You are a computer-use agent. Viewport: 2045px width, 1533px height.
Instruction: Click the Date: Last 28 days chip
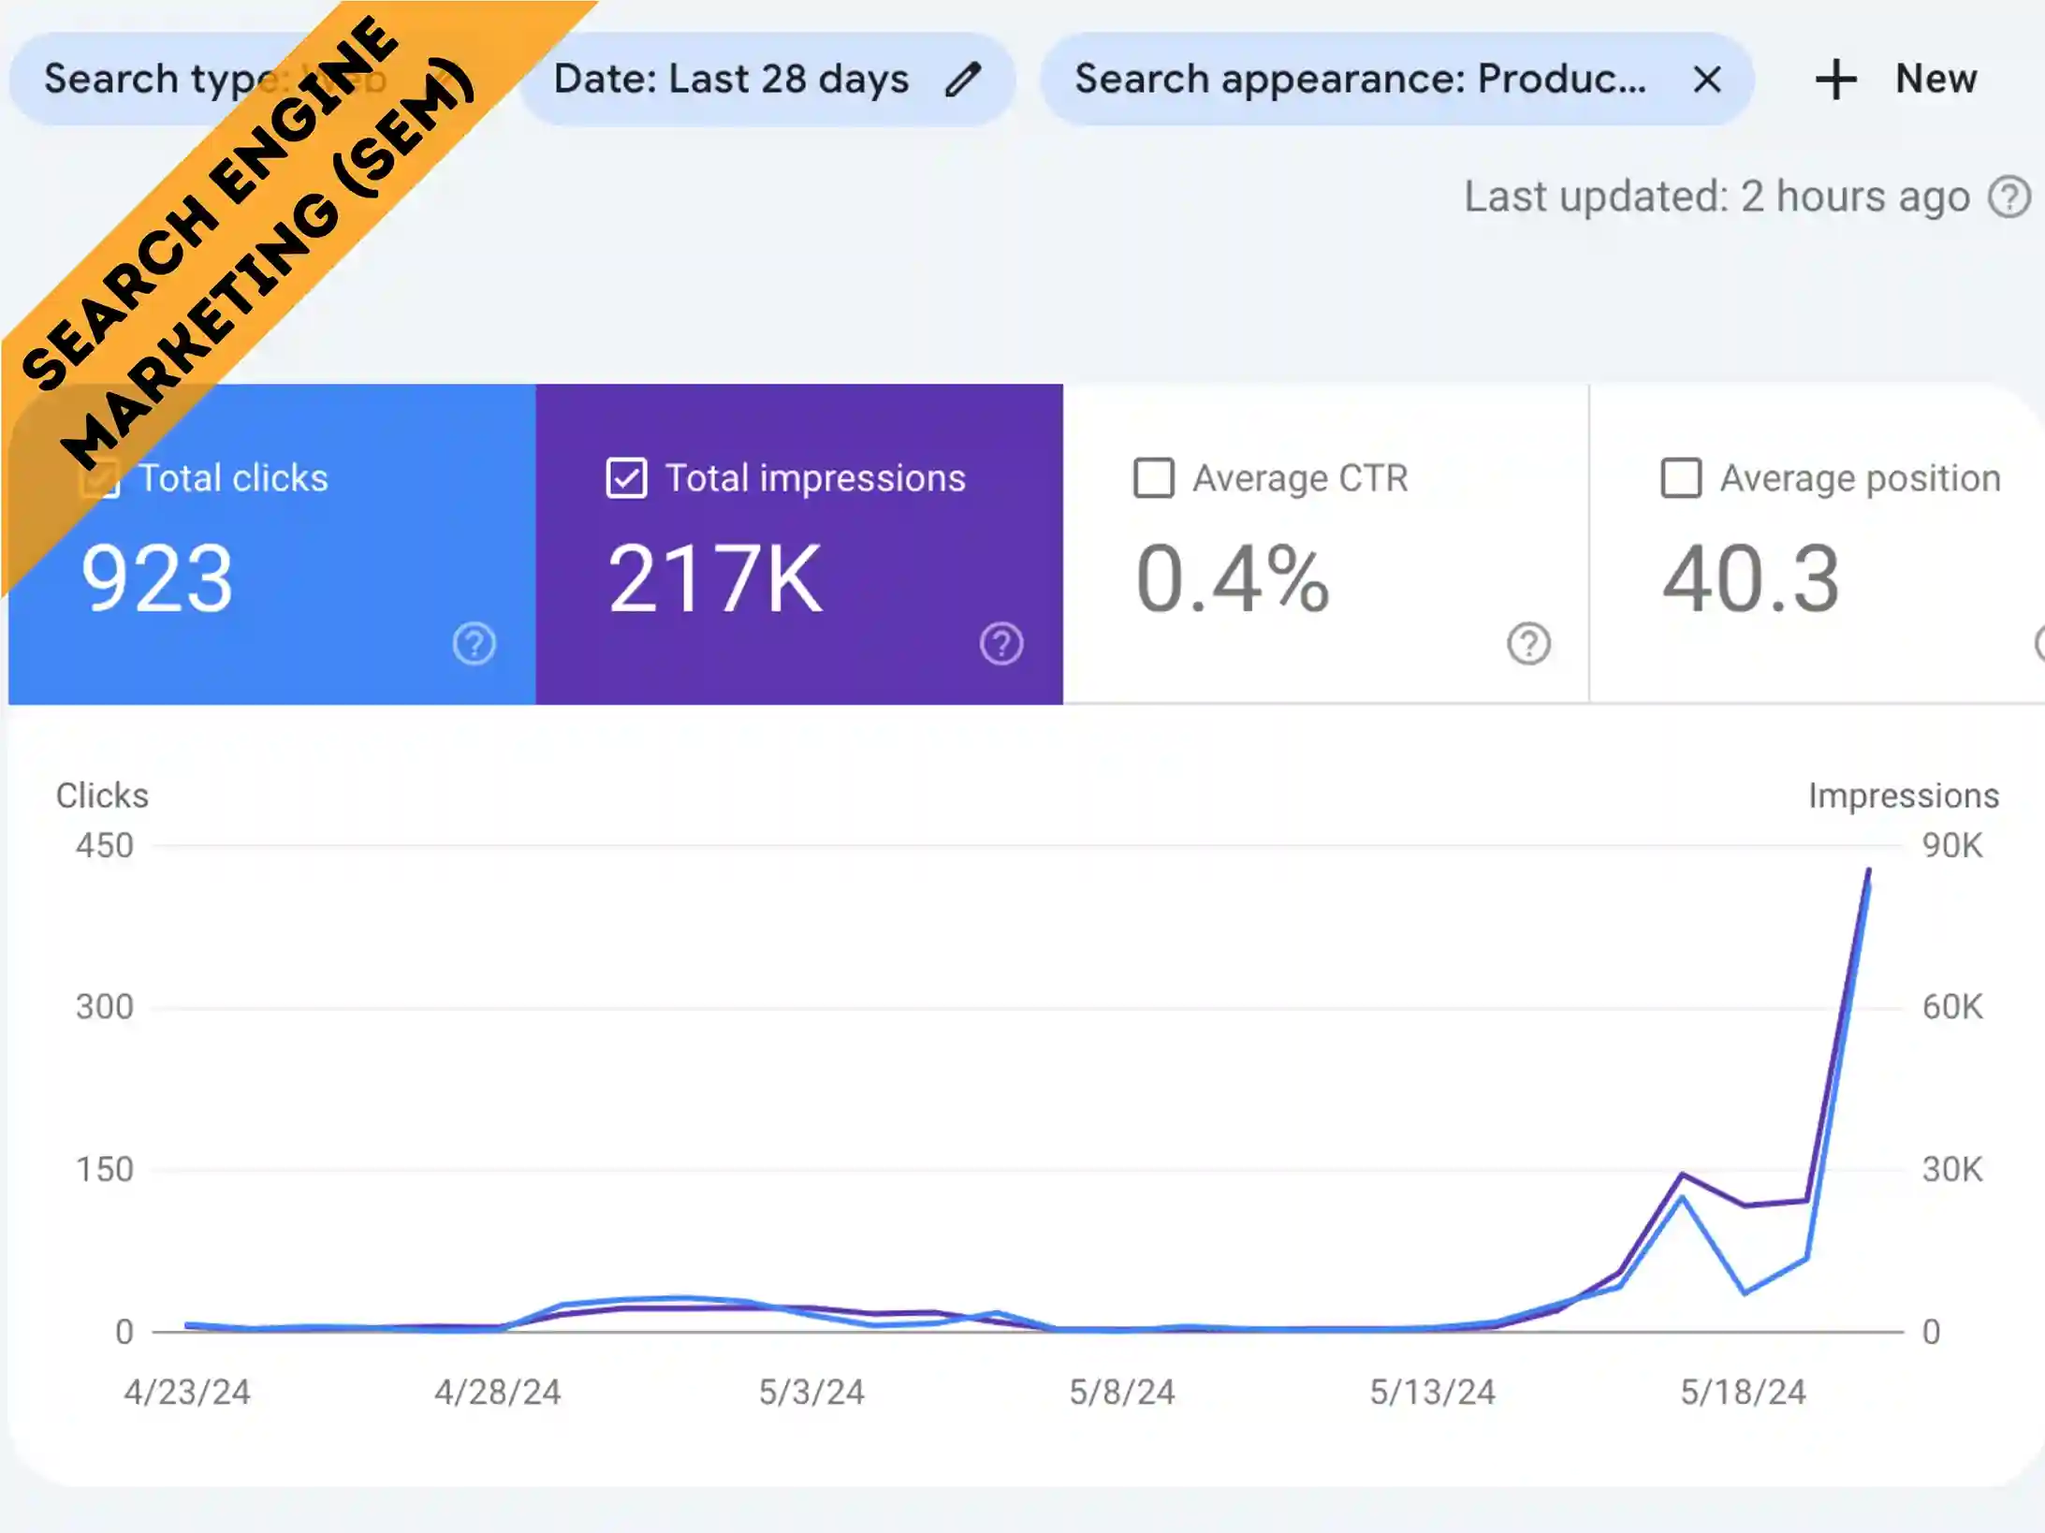tap(767, 80)
